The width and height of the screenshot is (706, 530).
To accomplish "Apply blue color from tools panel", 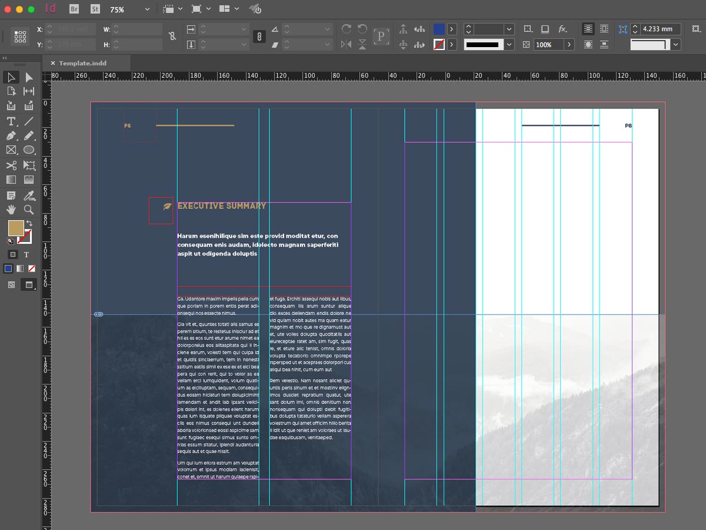I will [x=8, y=269].
